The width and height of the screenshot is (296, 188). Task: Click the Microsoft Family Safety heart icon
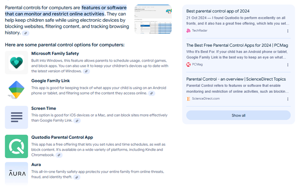pos(16,63)
